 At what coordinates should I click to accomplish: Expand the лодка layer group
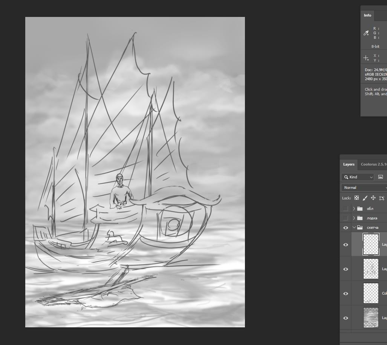[354, 218]
